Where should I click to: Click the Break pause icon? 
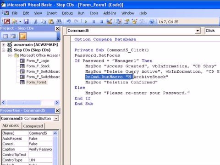click(x=93, y=22)
